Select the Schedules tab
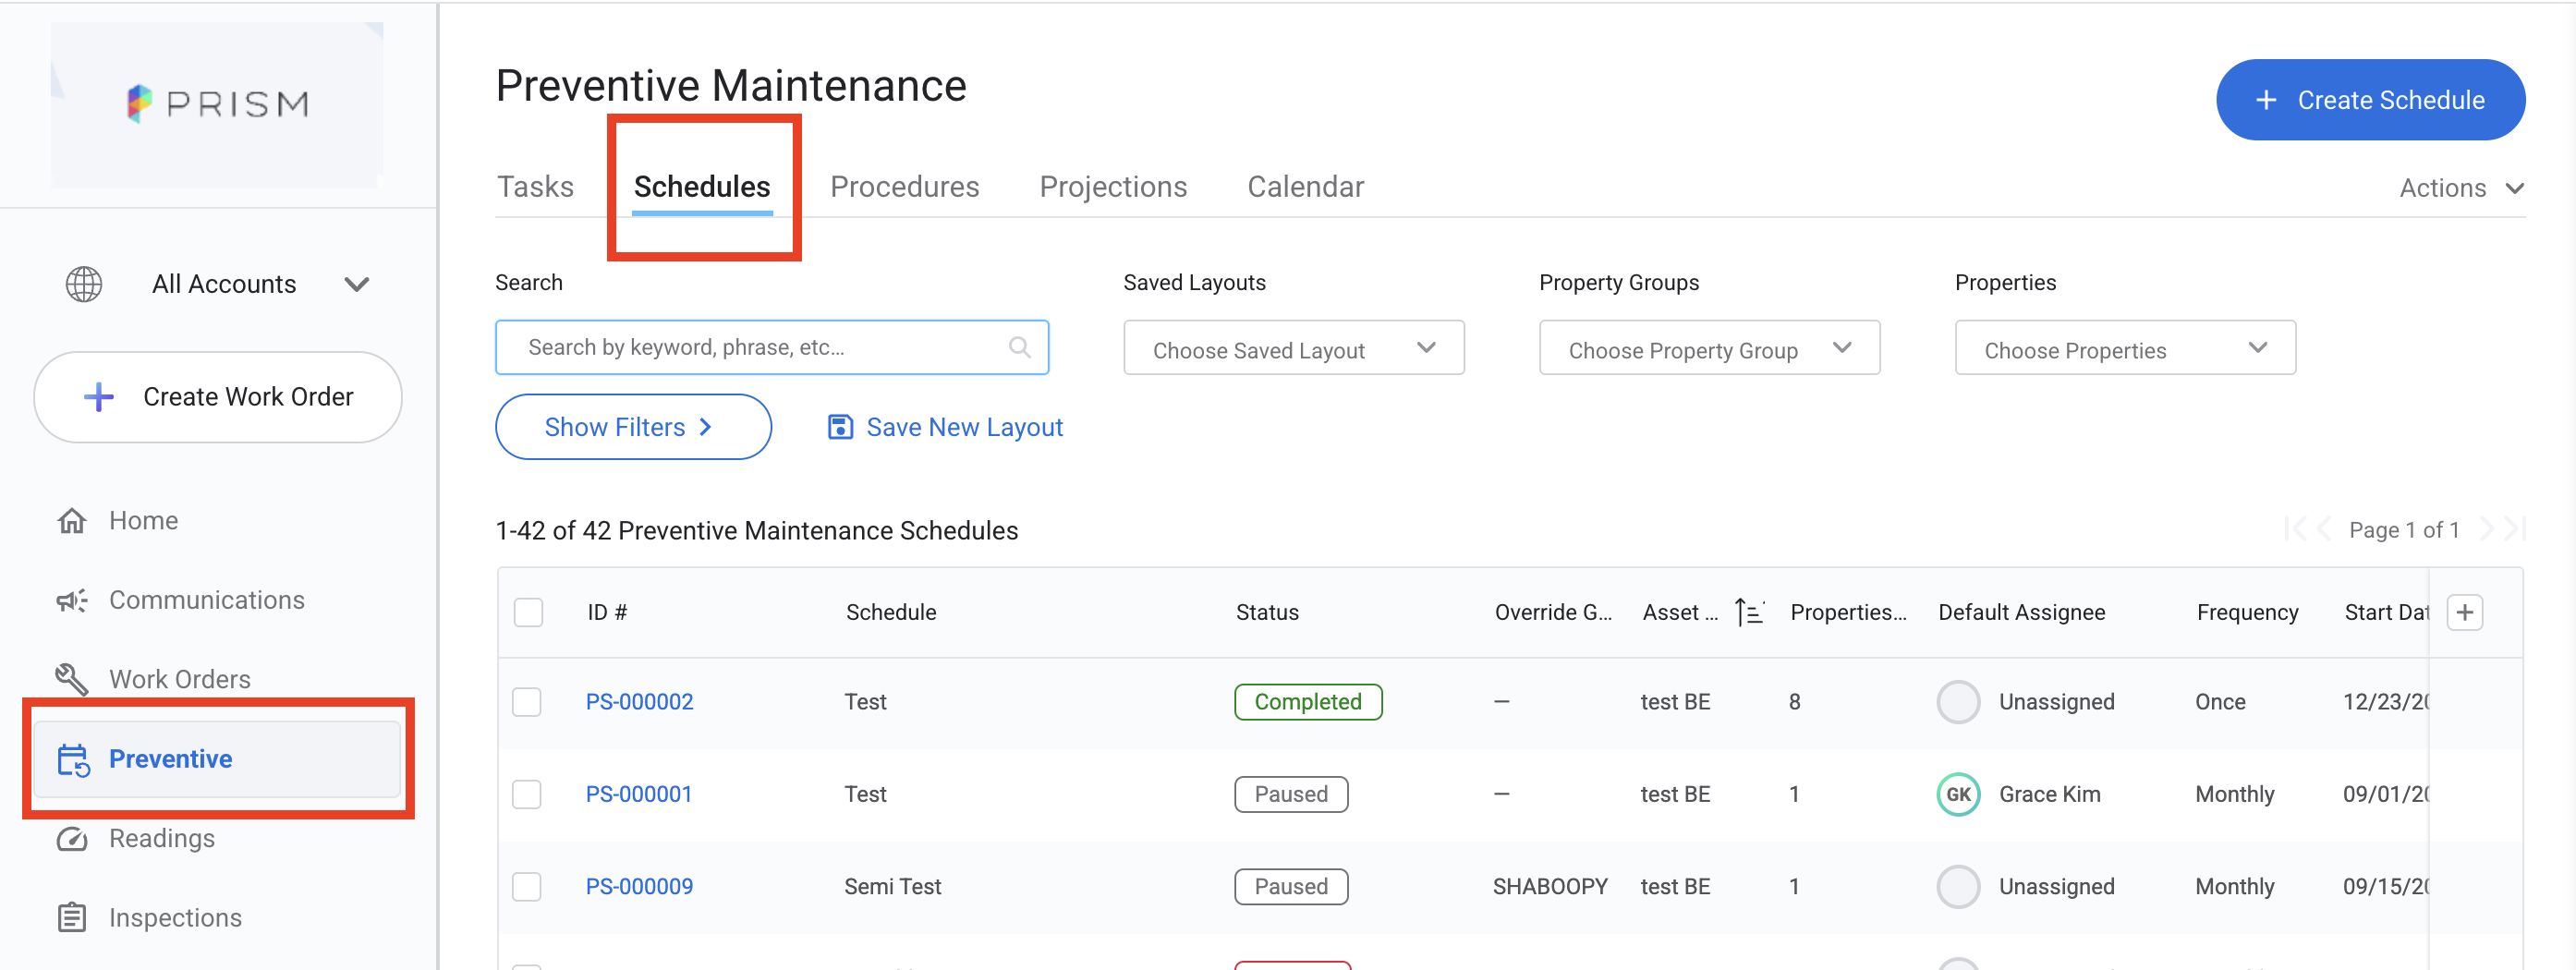Viewport: 2576px width, 970px height. [x=702, y=187]
